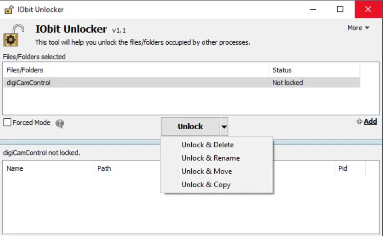Screen dimensions: 383x236
Task: Click the help question mark icon
Action: coord(59,123)
